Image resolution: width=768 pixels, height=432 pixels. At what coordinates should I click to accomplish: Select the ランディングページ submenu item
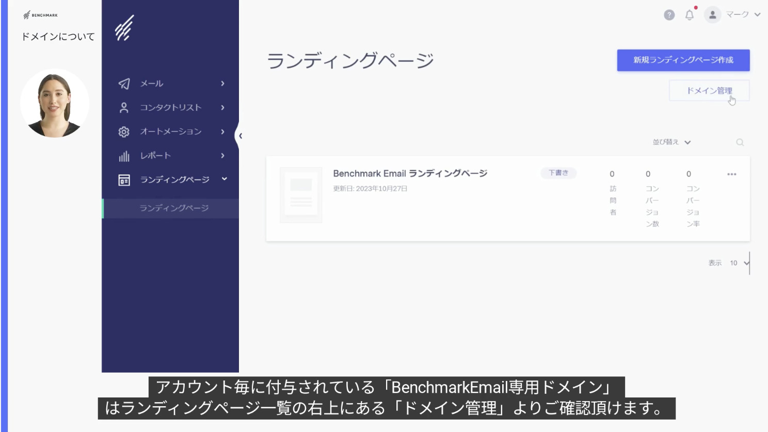[174, 208]
